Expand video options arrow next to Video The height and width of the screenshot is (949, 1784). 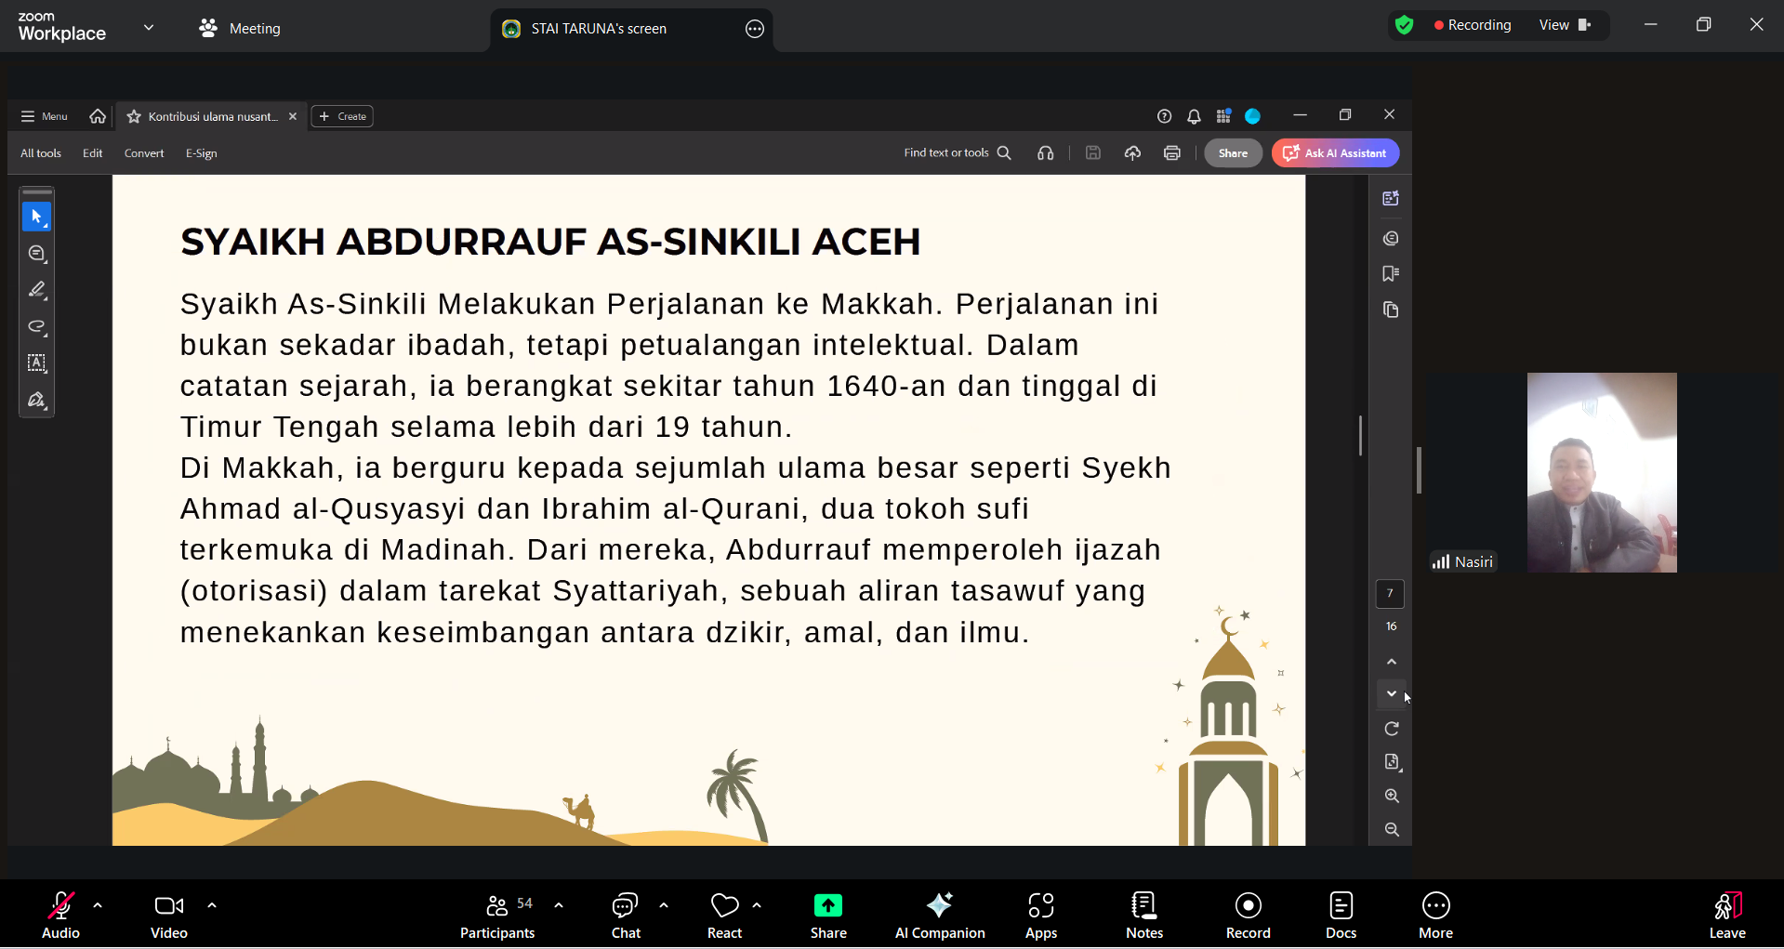pos(212,905)
